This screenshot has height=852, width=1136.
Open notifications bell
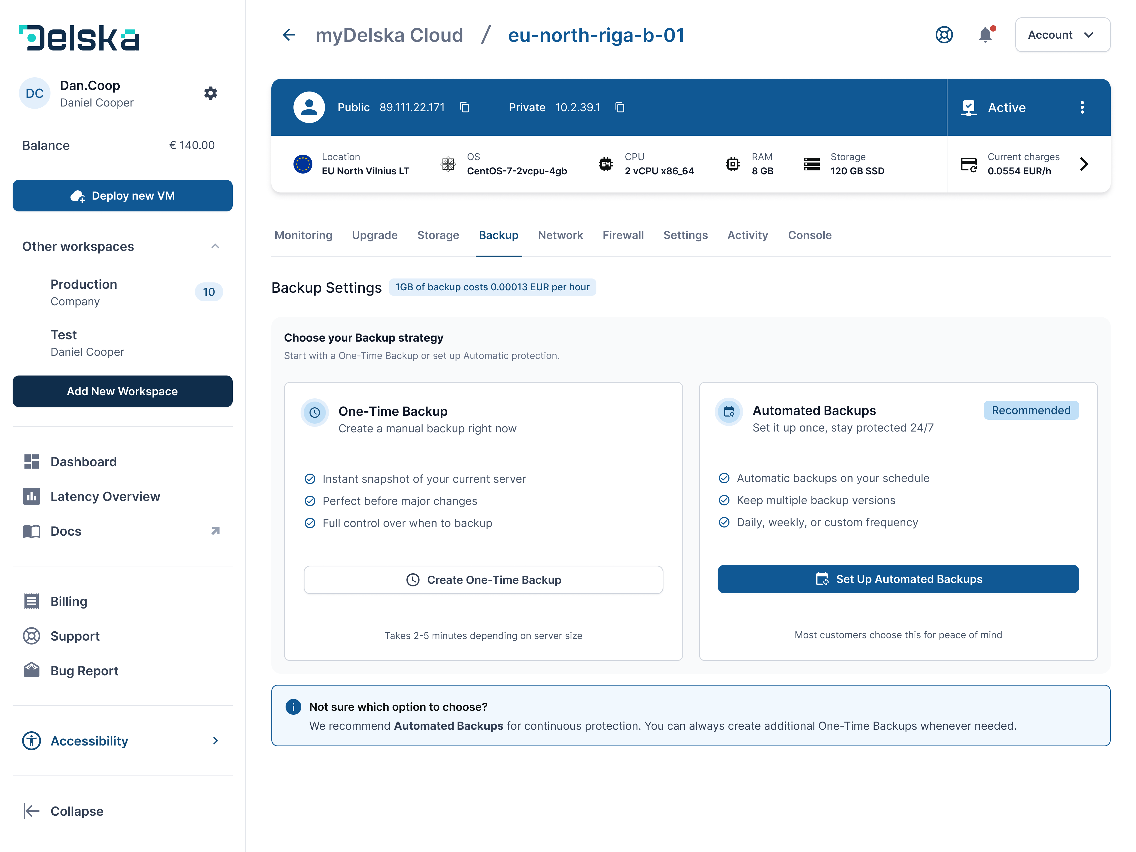tap(986, 34)
